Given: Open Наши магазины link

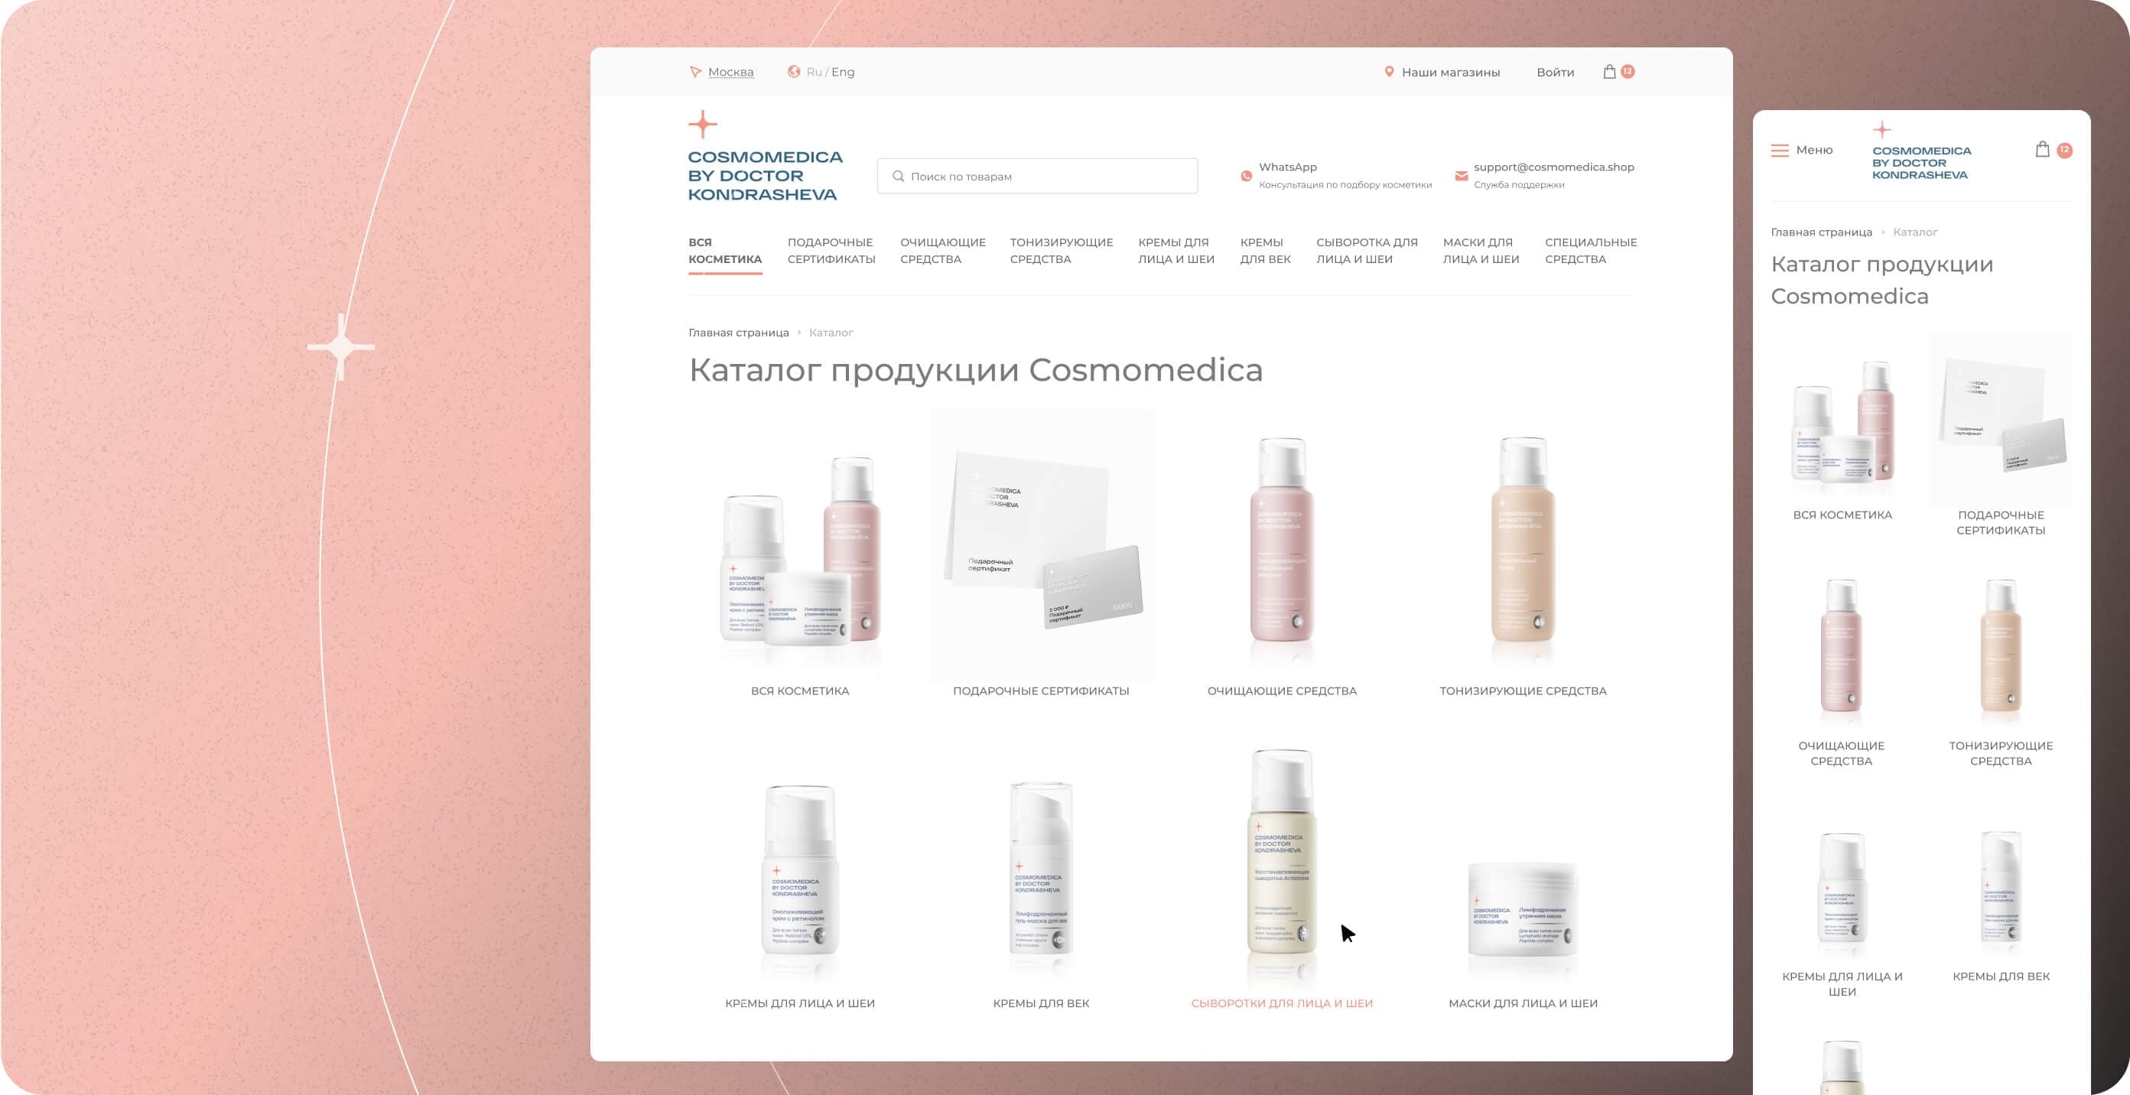Looking at the screenshot, I should [x=1450, y=72].
